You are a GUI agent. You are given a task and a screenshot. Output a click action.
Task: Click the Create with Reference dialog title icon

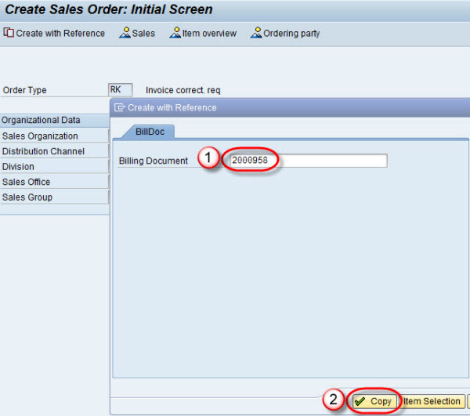coord(119,107)
